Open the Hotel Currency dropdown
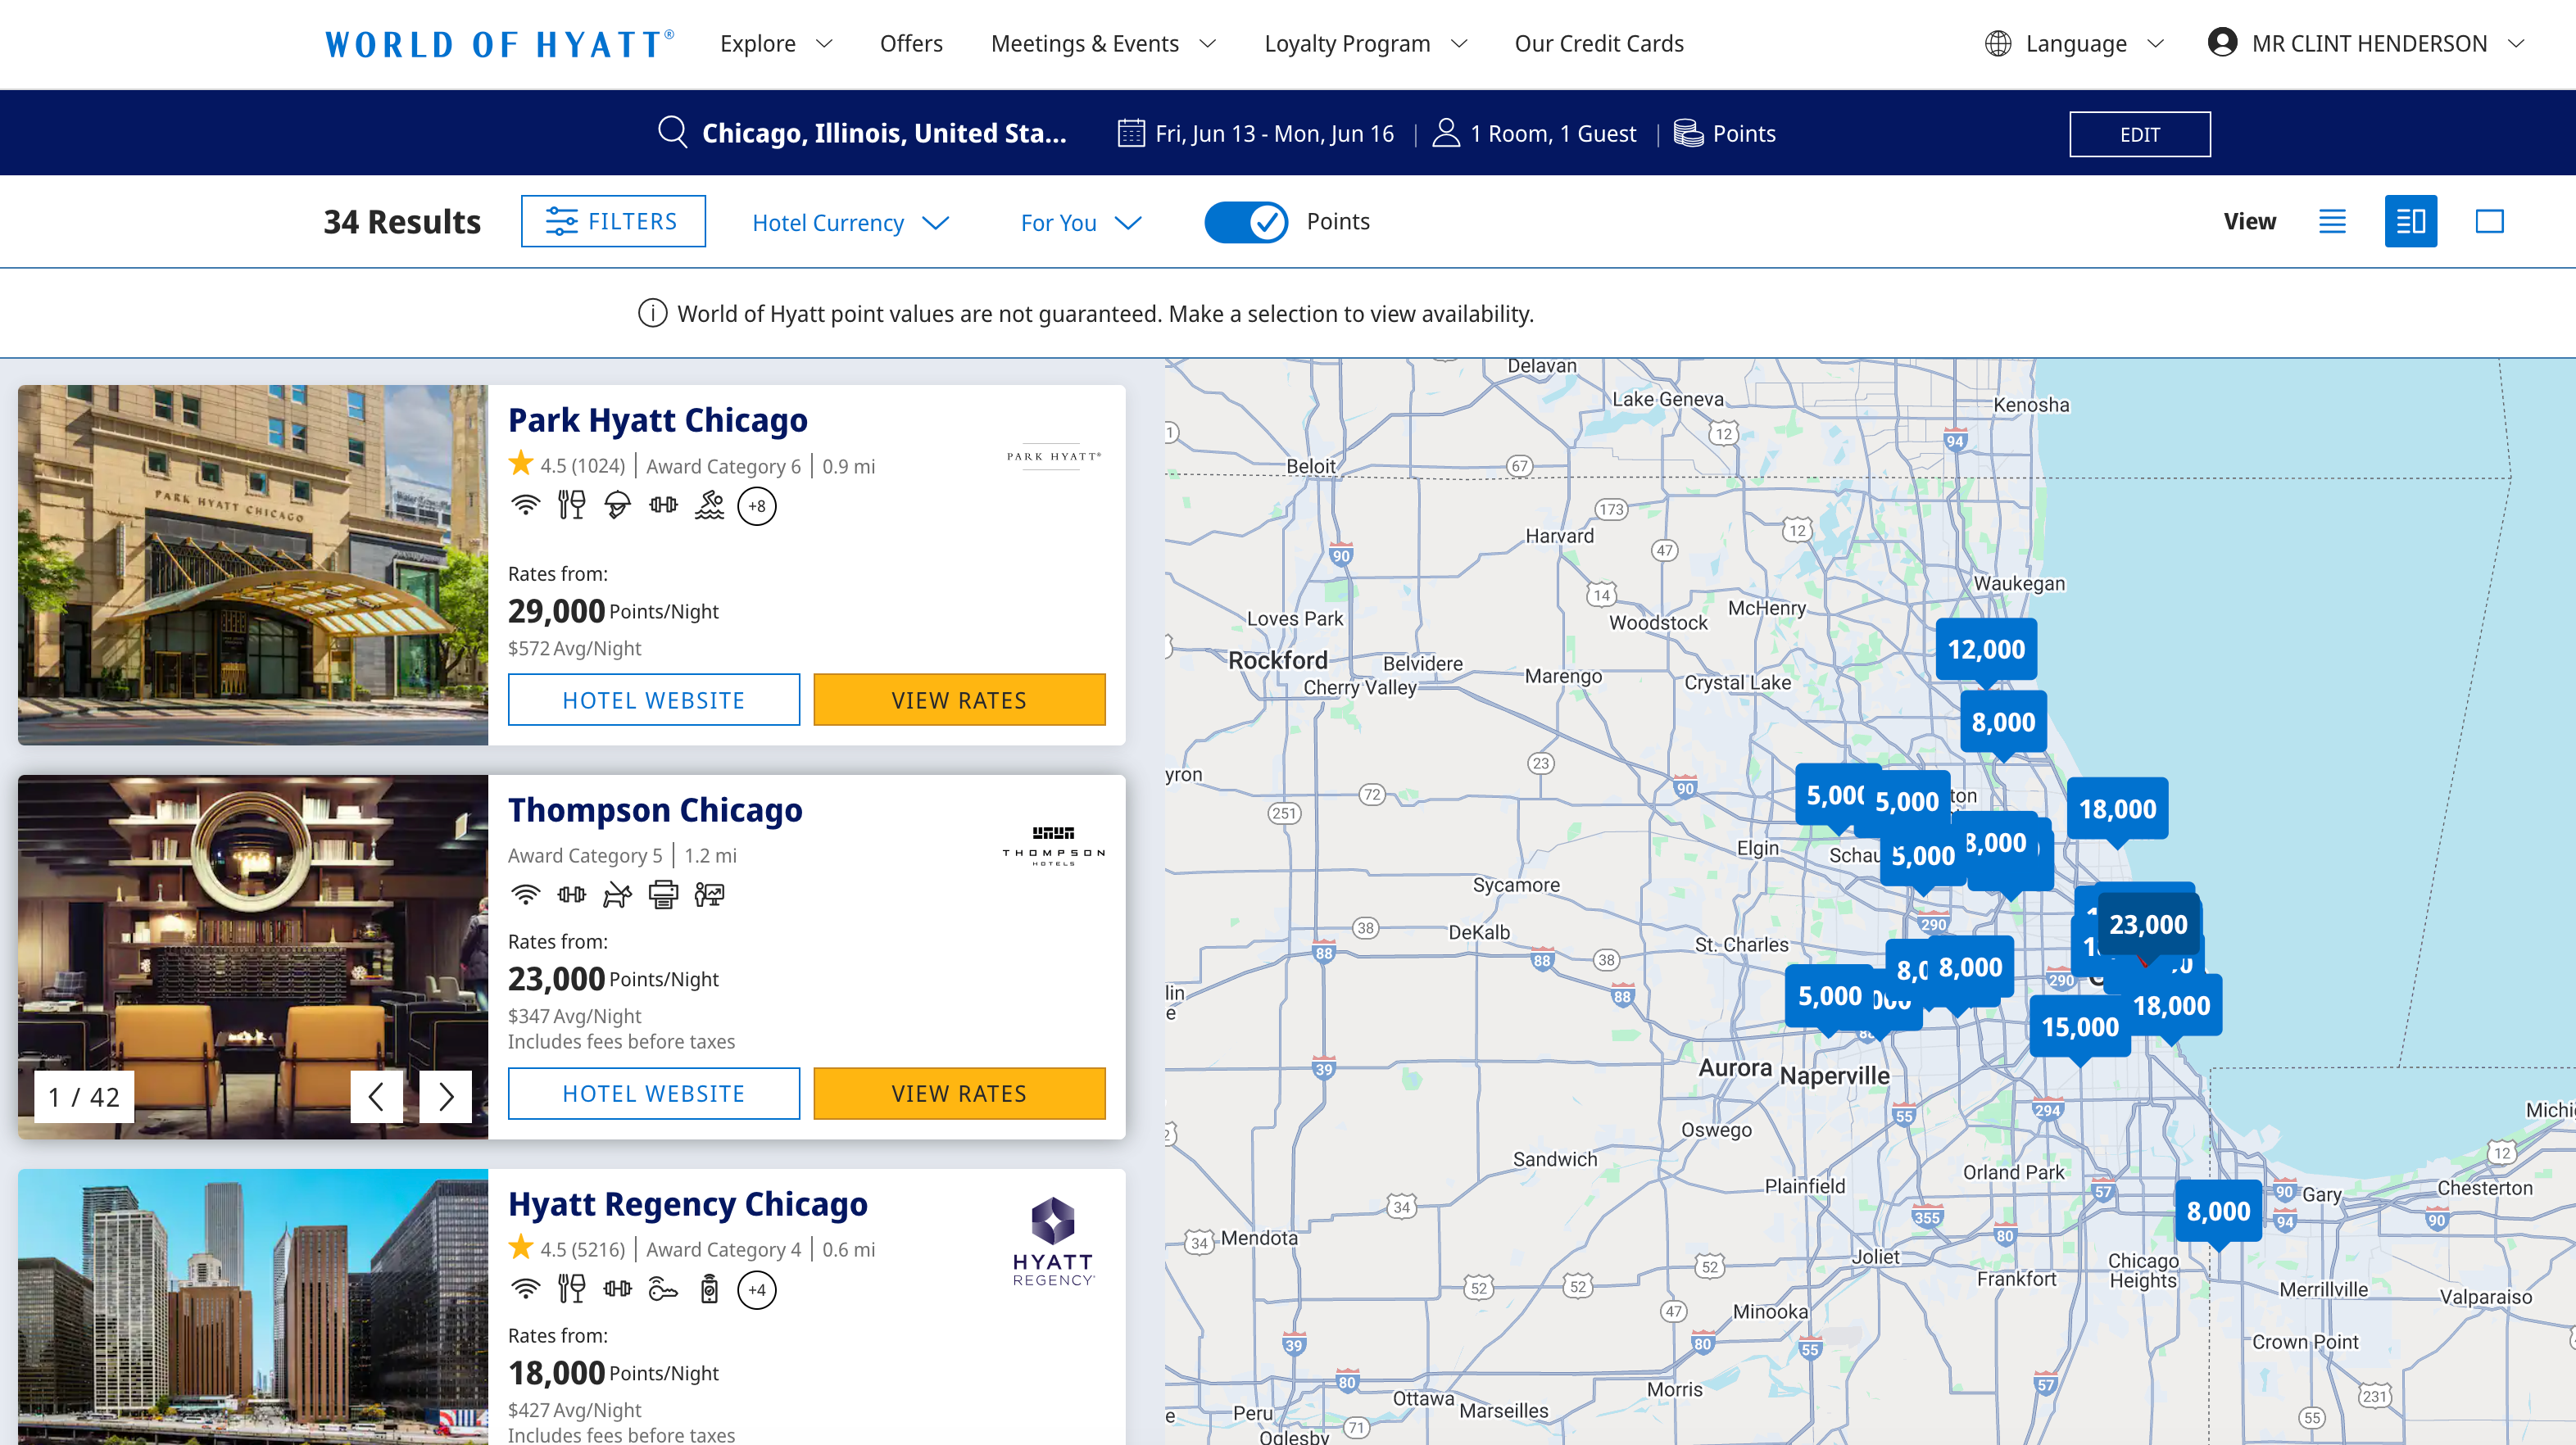Screen dimensions: 2576x1445 coord(850,222)
